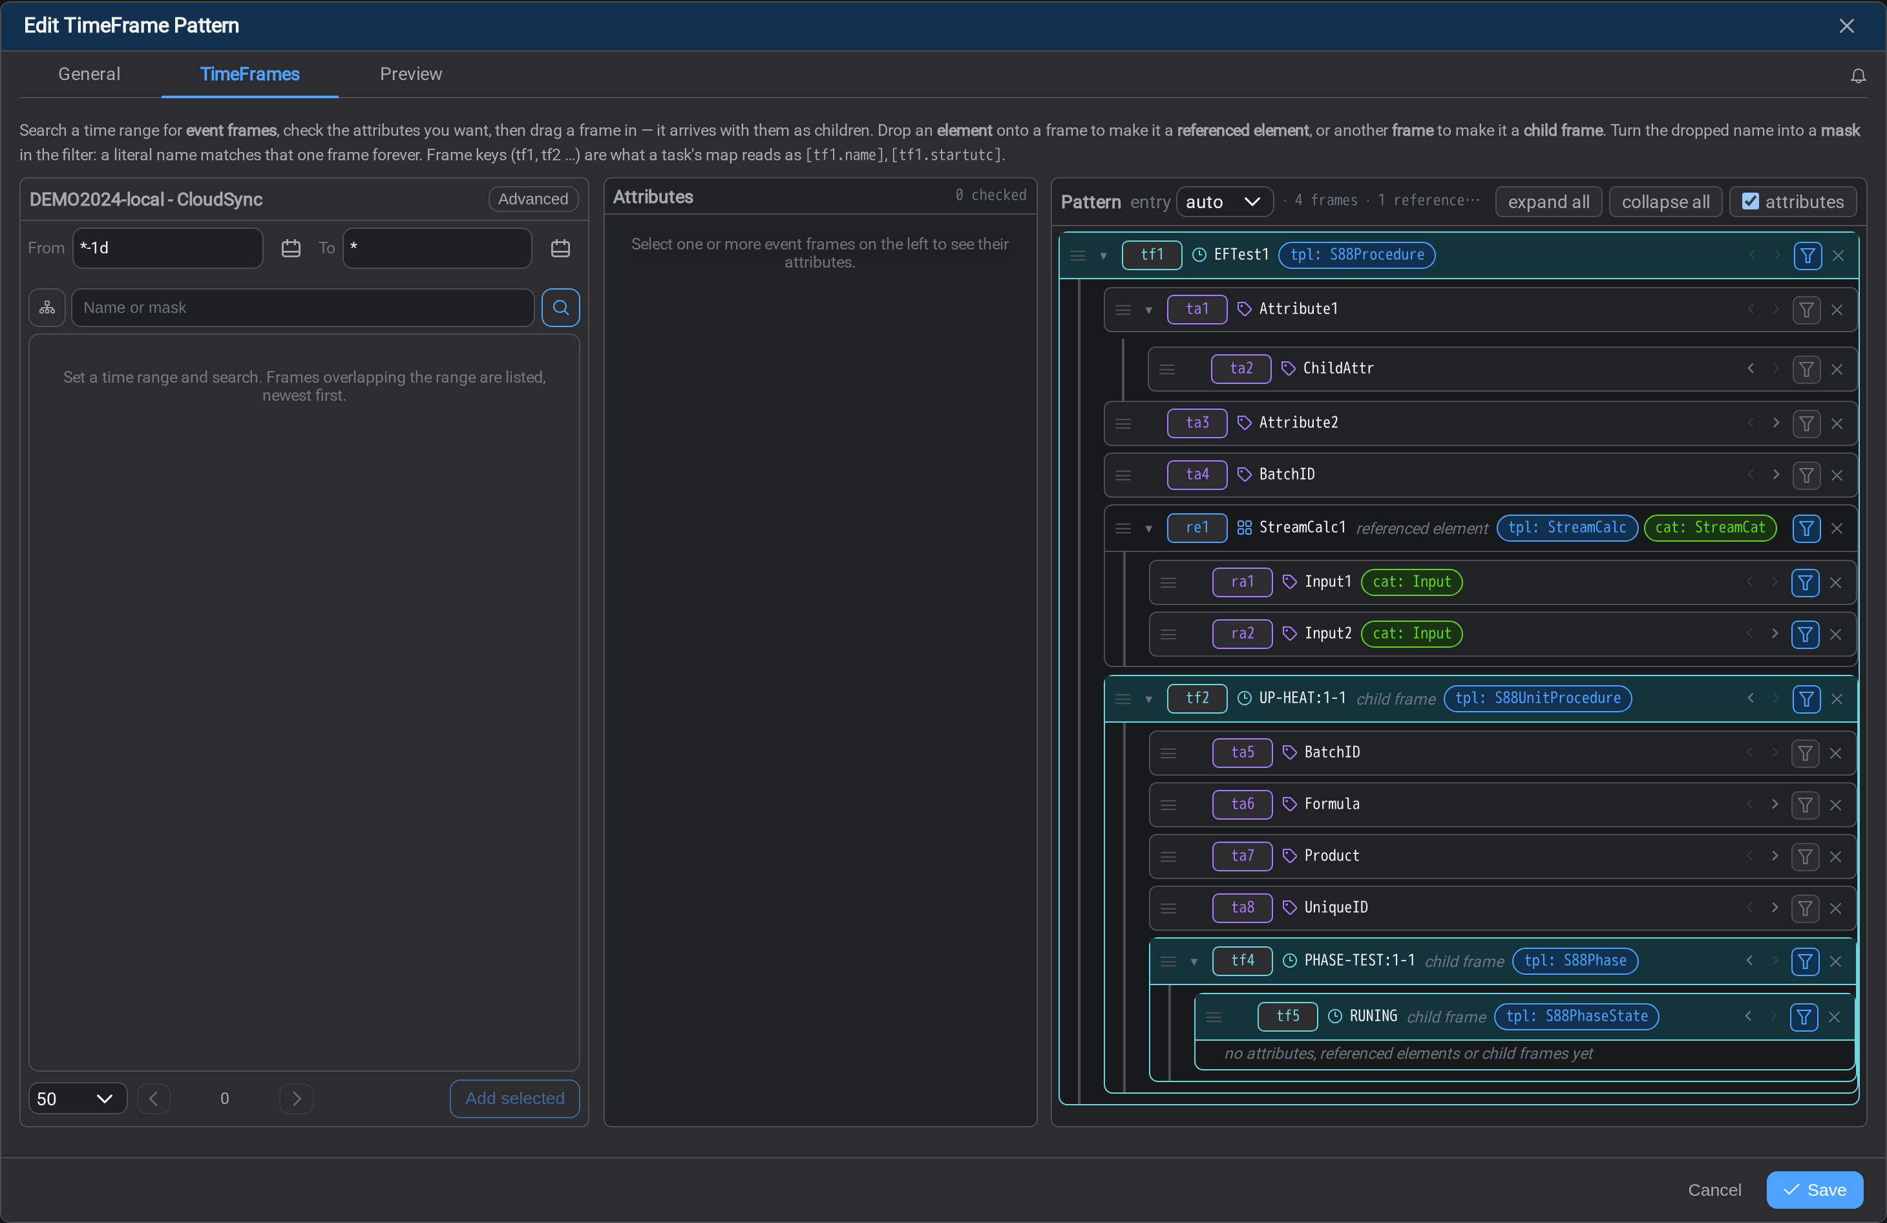1887x1223 pixels.
Task: Switch to the Preview tab
Action: (x=411, y=74)
